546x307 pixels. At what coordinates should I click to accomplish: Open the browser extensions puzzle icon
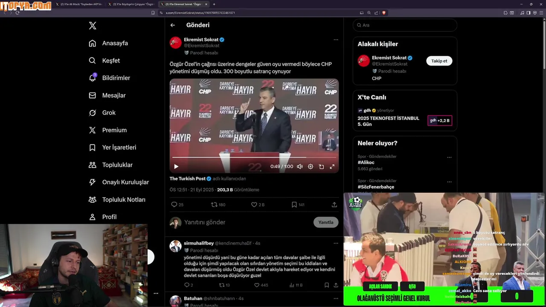point(505,13)
